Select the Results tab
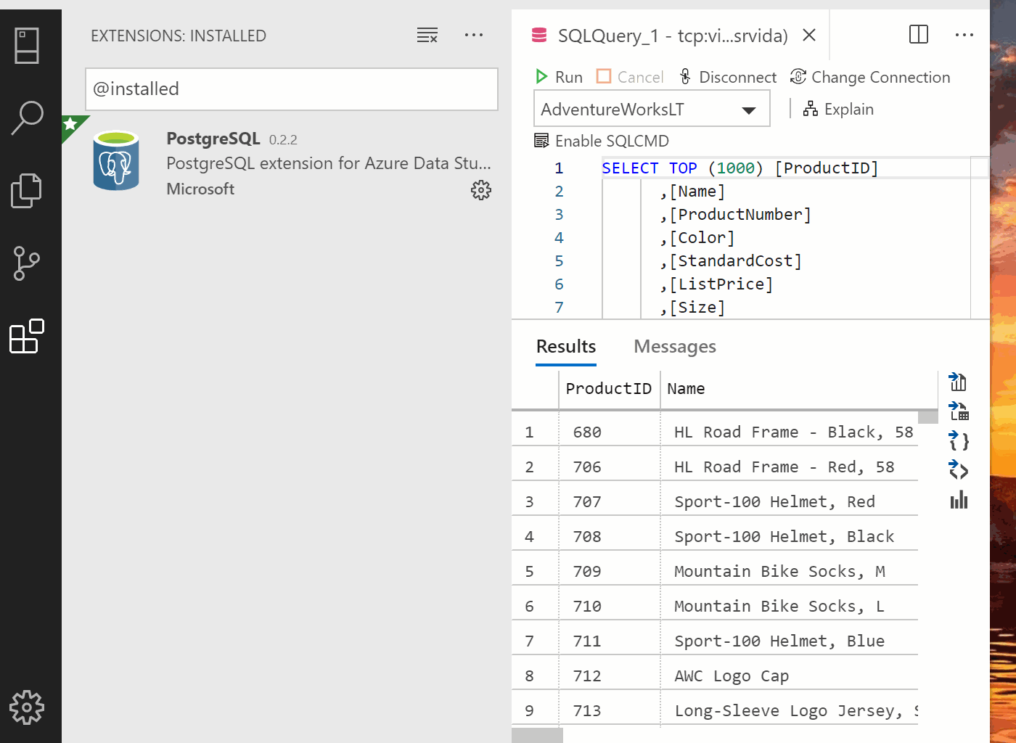 click(x=566, y=346)
